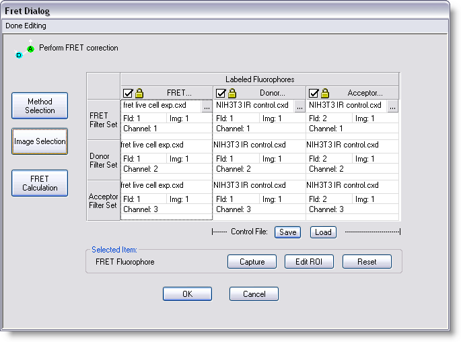Open file browser for Donor NIH3T3 control
461x342 pixels.
point(299,106)
